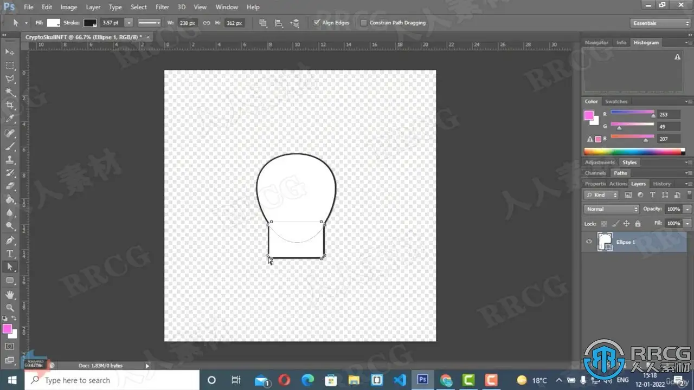Screen dimensions: 694x390
Task: Click the lock all layer icon
Action: (638, 224)
